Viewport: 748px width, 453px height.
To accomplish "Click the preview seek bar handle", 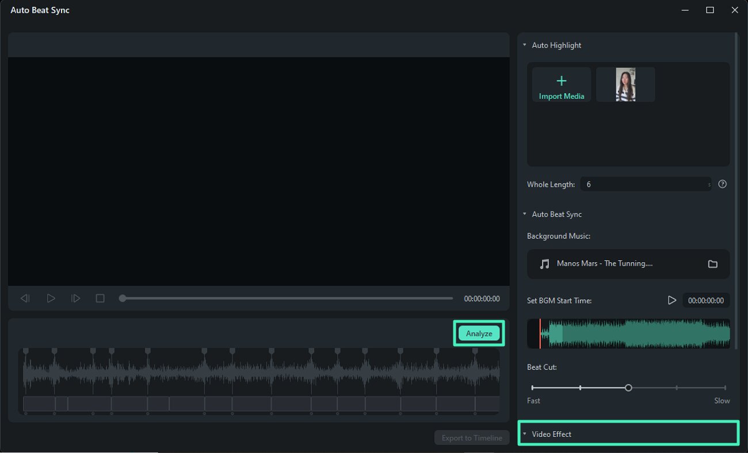I will tap(122, 298).
